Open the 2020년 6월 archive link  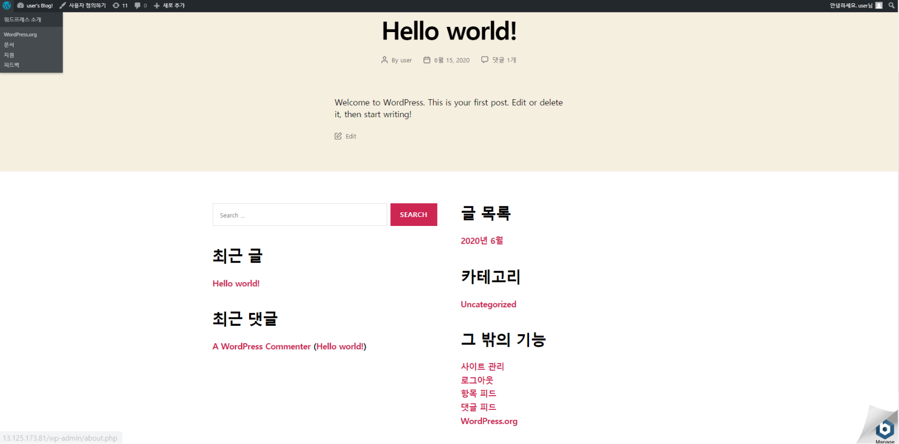point(481,241)
